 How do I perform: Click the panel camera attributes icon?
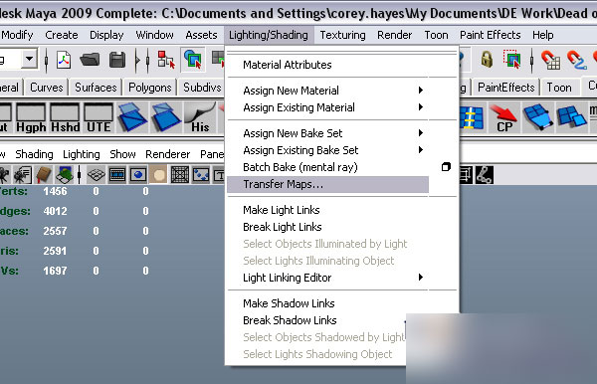[23, 175]
